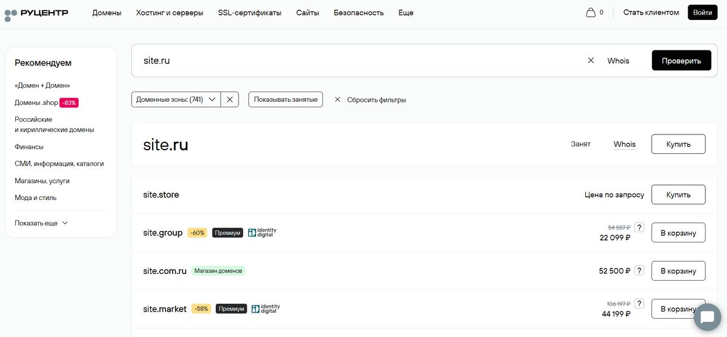
Task: Open price help for site.com.ru
Action: coord(639,271)
